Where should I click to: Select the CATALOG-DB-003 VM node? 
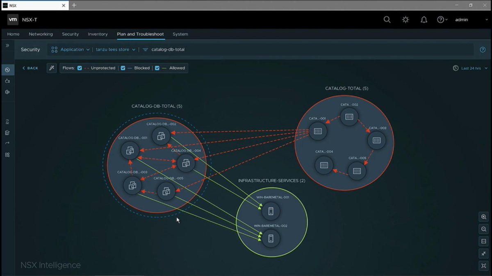click(132, 186)
